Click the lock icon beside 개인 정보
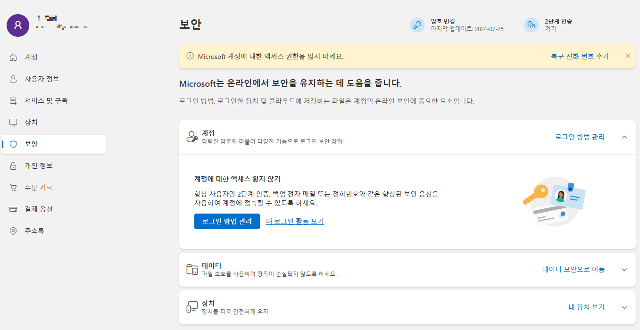640x330 pixels. click(13, 166)
